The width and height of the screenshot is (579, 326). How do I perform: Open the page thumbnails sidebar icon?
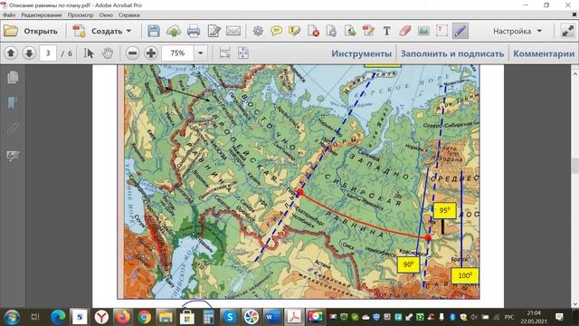[x=13, y=77]
